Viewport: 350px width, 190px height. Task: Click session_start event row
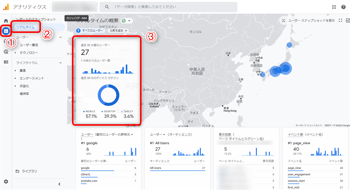click(315, 181)
